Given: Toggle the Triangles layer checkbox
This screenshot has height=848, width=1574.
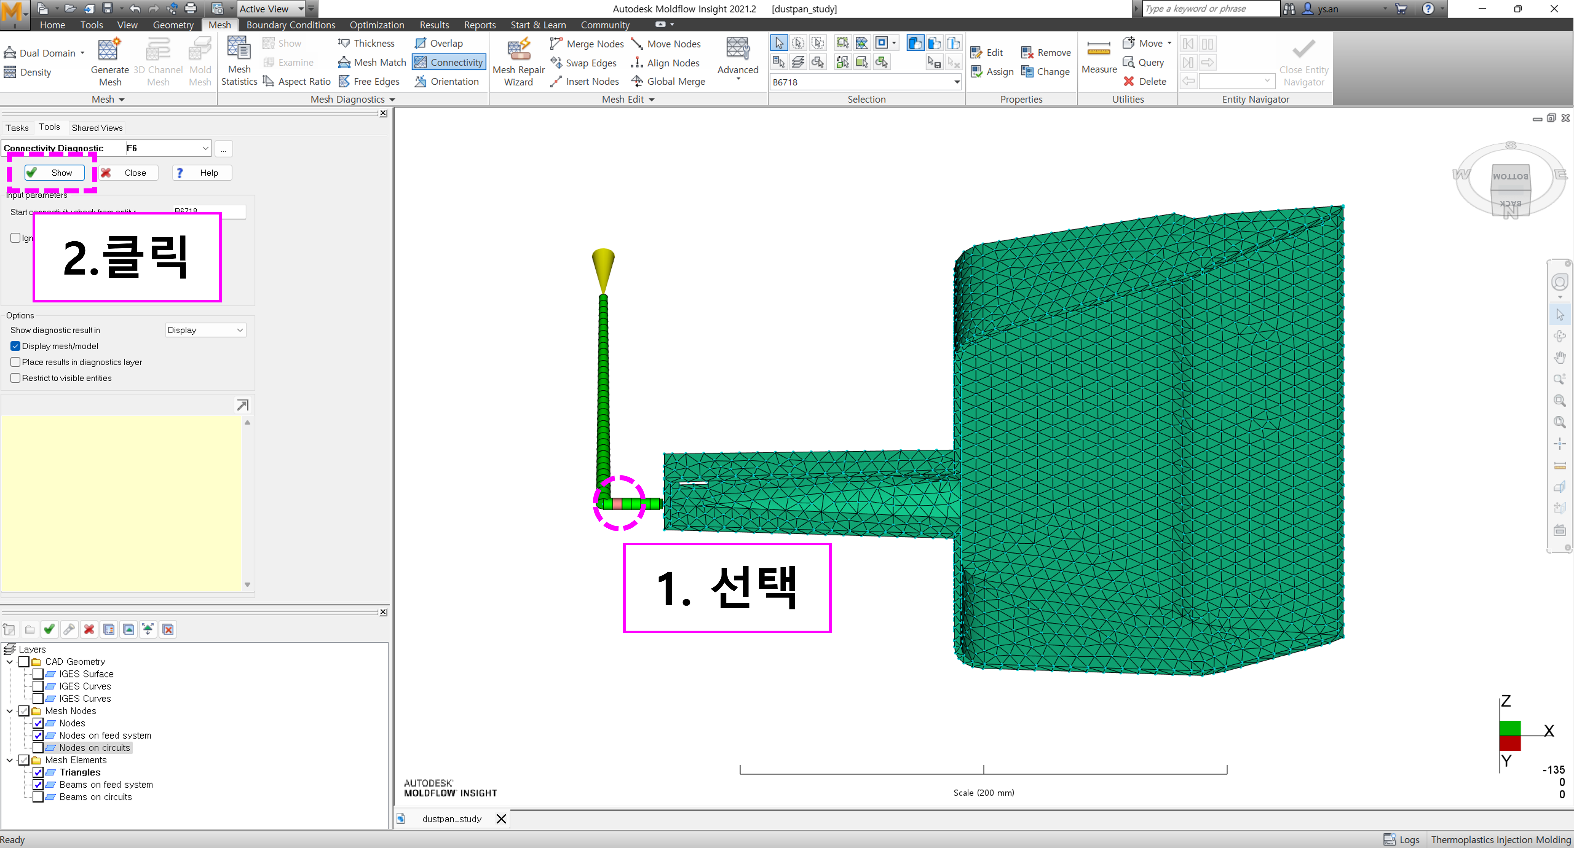Looking at the screenshot, I should point(38,772).
